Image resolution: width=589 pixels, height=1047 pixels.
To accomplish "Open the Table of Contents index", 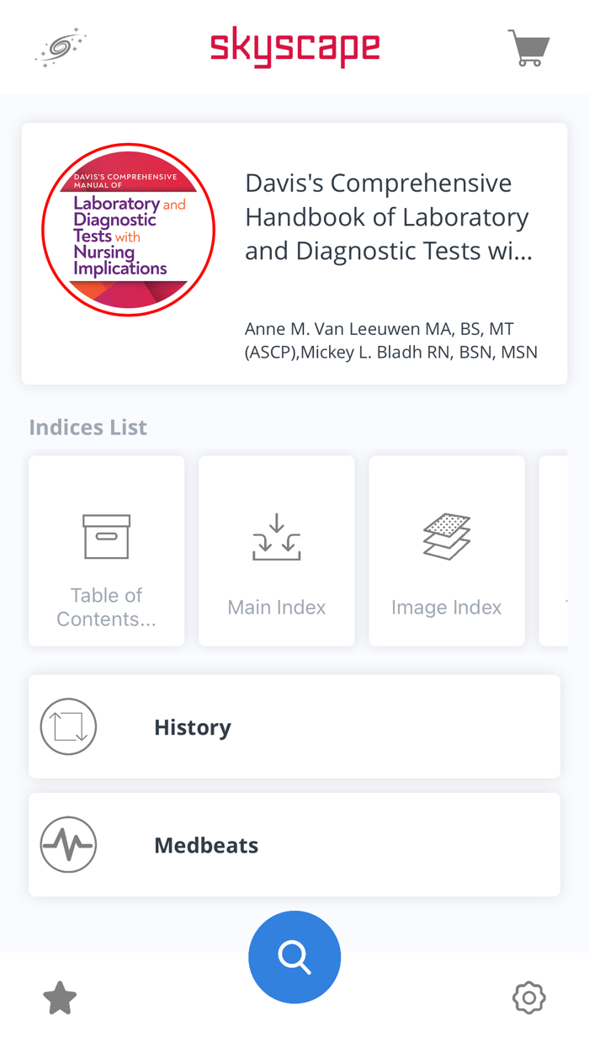I will point(106,551).
